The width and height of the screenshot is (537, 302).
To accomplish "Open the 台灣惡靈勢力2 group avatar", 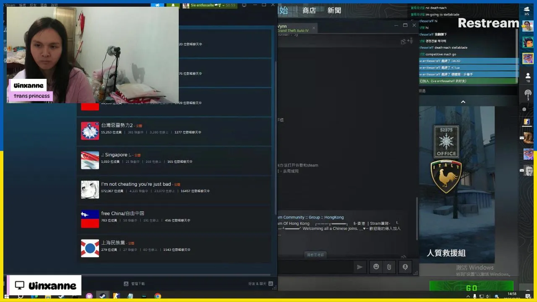I will click(90, 131).
